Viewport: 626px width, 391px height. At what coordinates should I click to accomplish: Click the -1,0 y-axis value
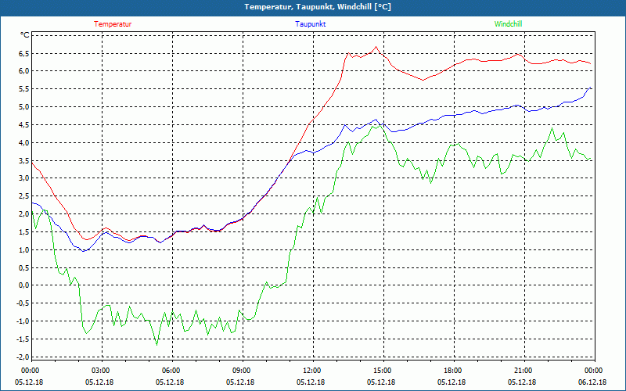click(23, 321)
